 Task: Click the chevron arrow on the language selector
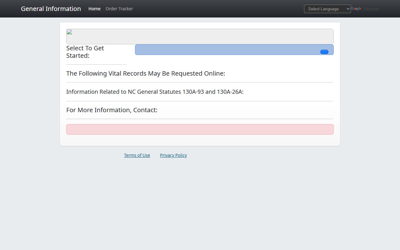348,9
